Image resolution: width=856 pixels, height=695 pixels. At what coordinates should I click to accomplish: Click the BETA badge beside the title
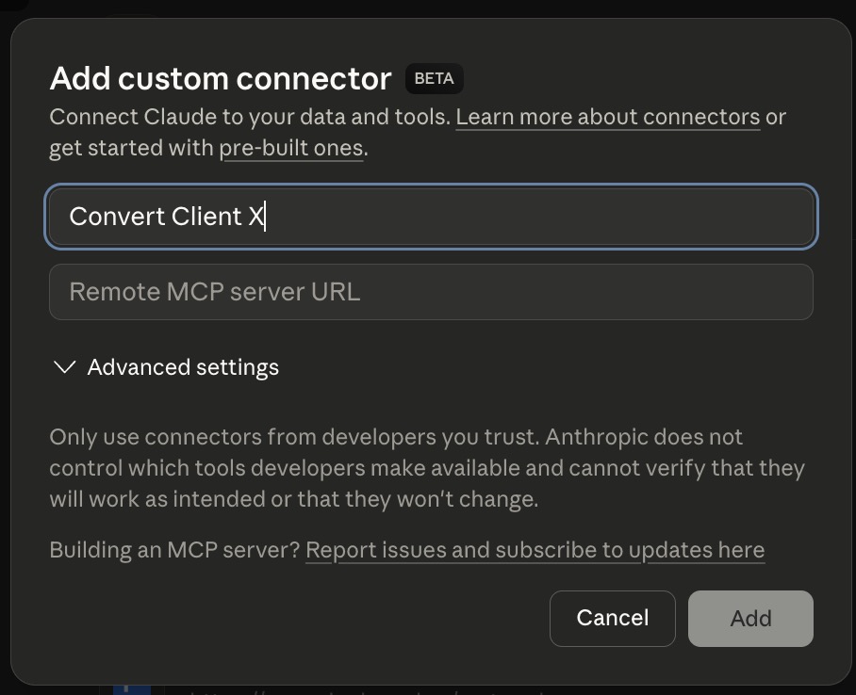coord(434,79)
